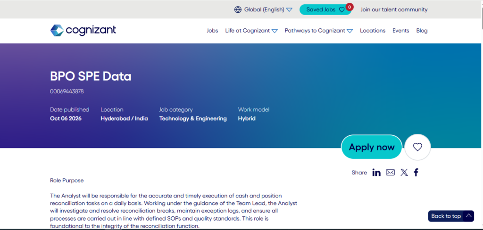483x230 pixels.
Task: Open the Pathways to Cognizant menu
Action: click(315, 31)
